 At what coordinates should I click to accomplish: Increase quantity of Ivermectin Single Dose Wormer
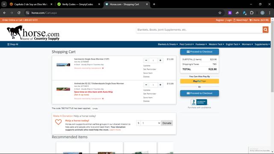(x=160, y=60)
